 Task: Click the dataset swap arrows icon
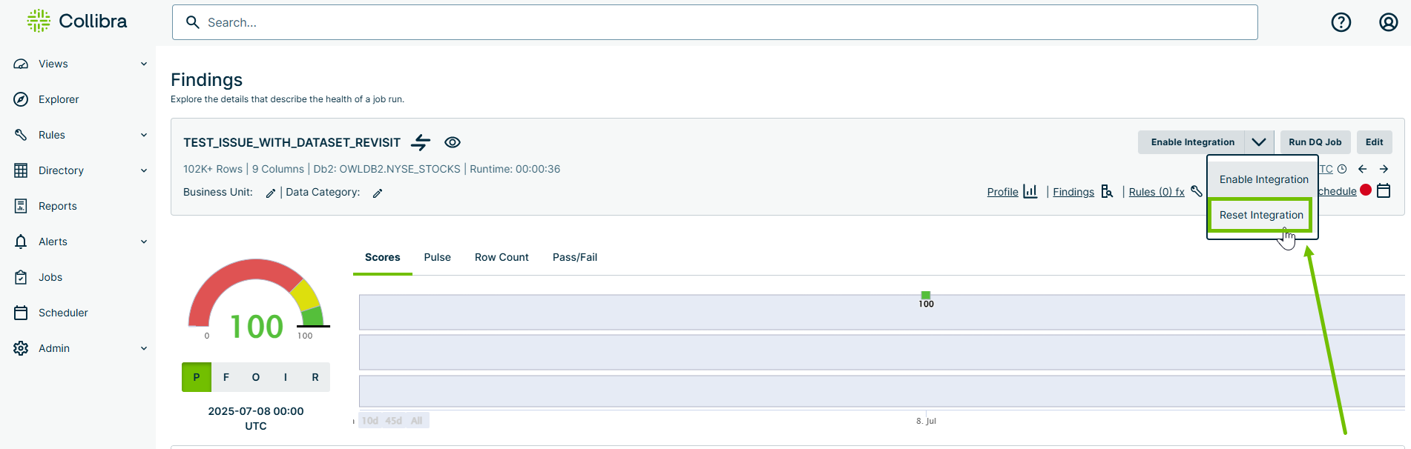(421, 142)
